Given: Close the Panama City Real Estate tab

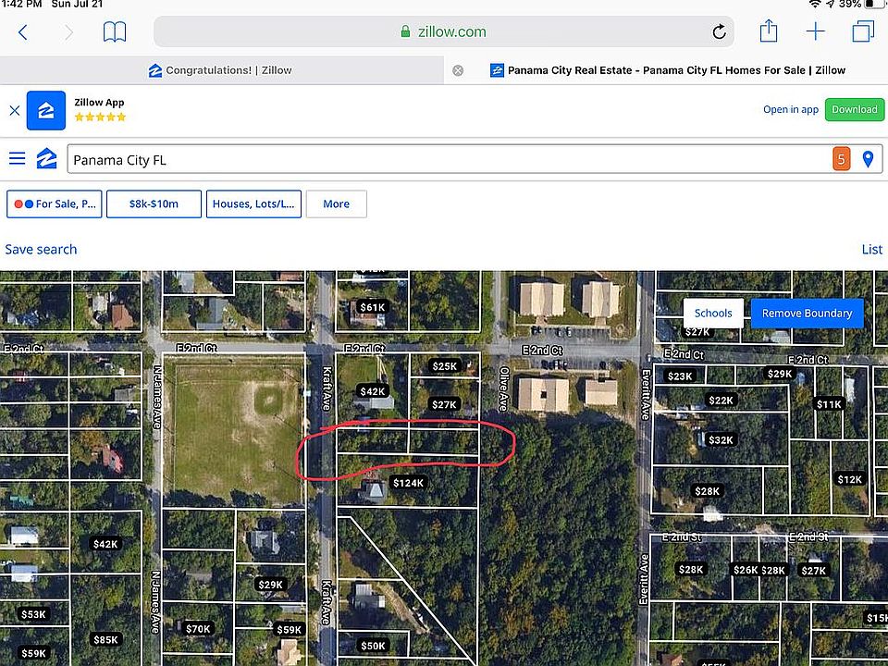Looking at the screenshot, I should [458, 70].
